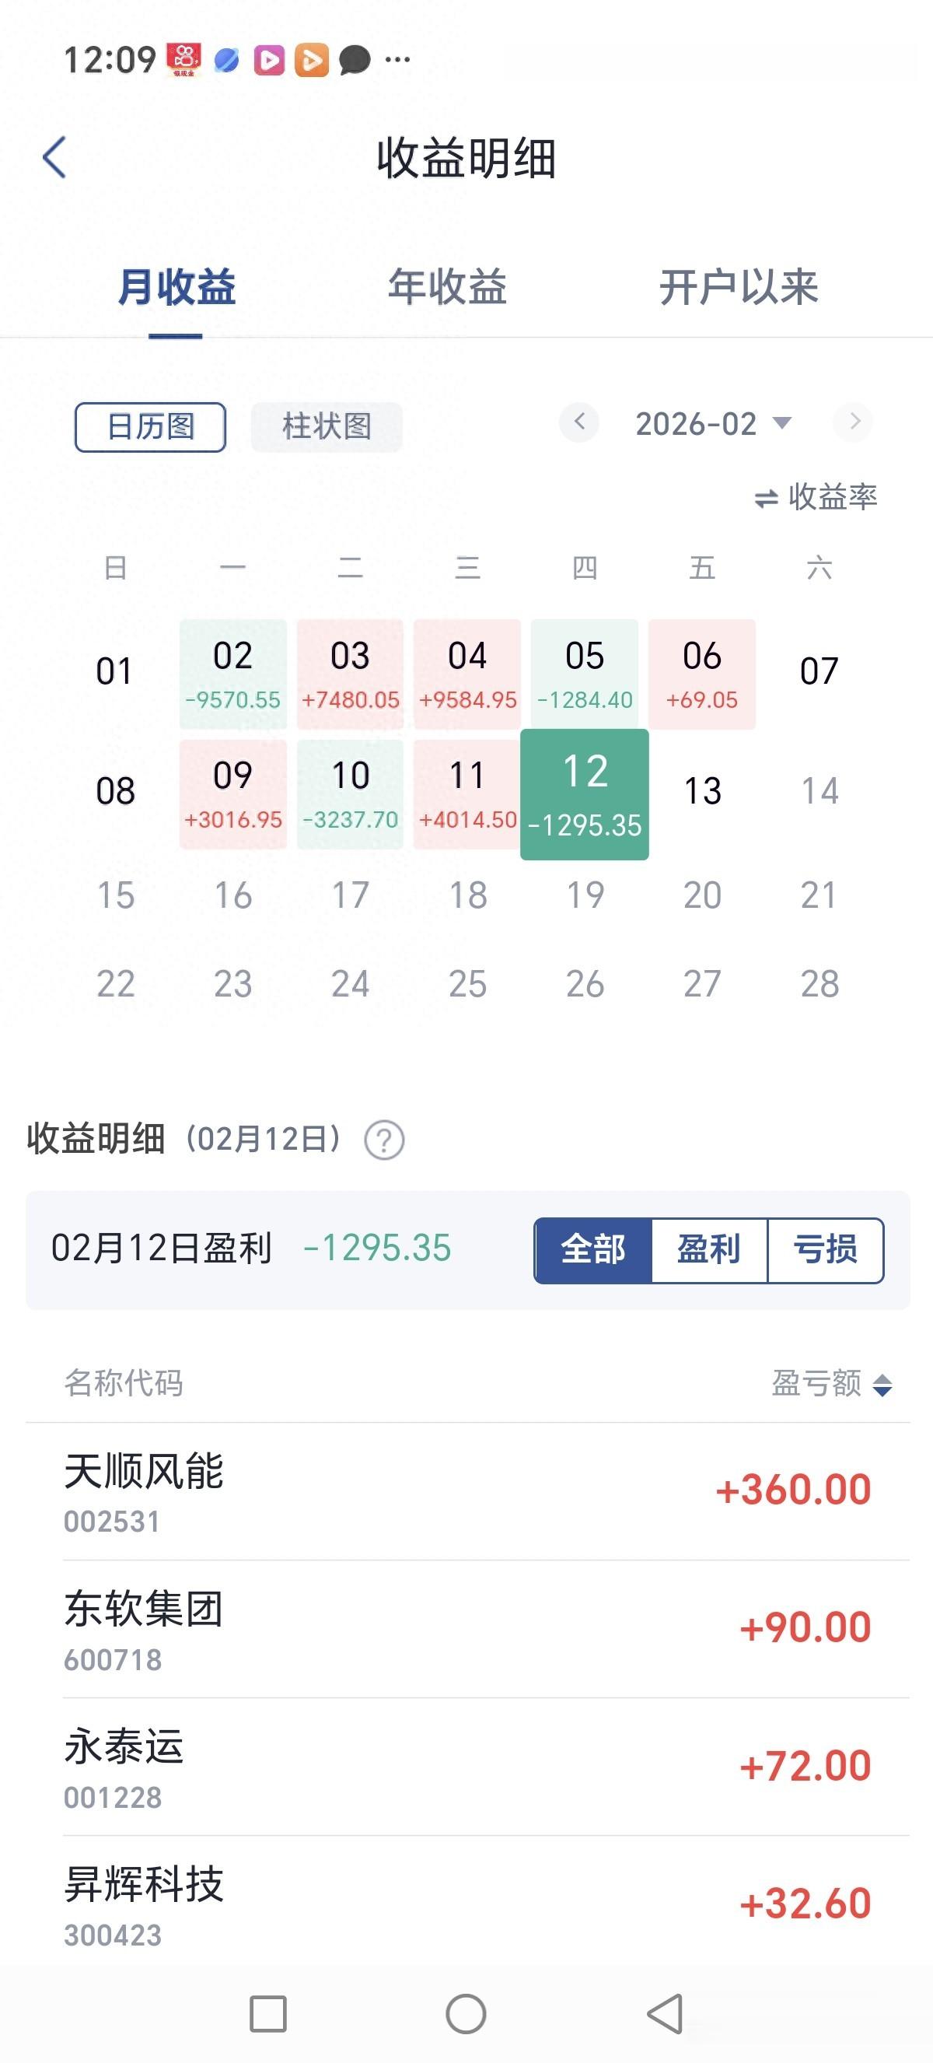Tap the help question mark icon
Image resolution: width=933 pixels, height=2063 pixels.
point(384,1140)
